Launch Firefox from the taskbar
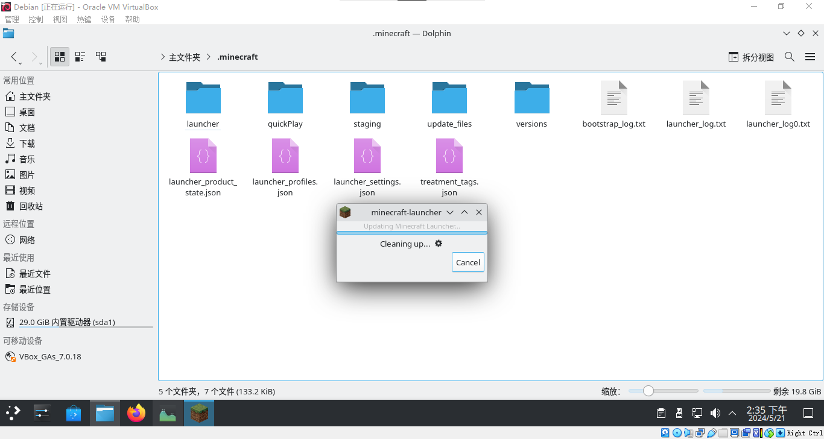Viewport: 824px width, 439px height. (136, 413)
